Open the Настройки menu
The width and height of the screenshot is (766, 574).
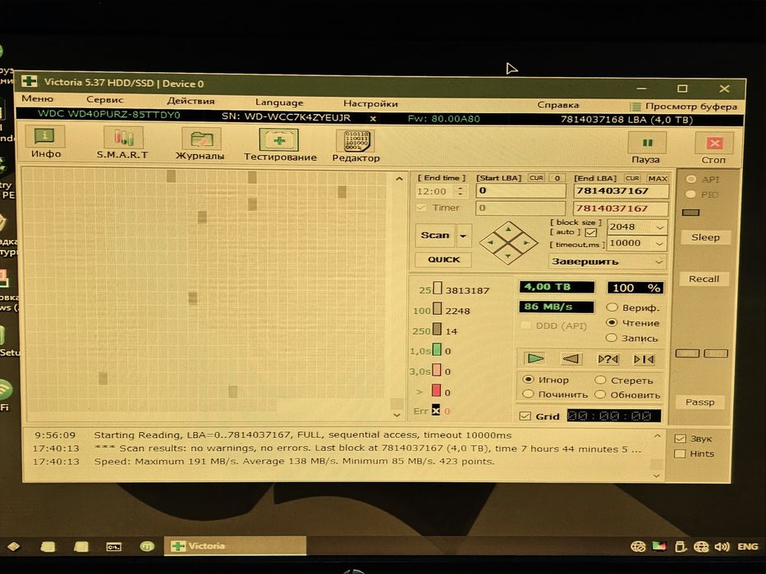click(370, 103)
